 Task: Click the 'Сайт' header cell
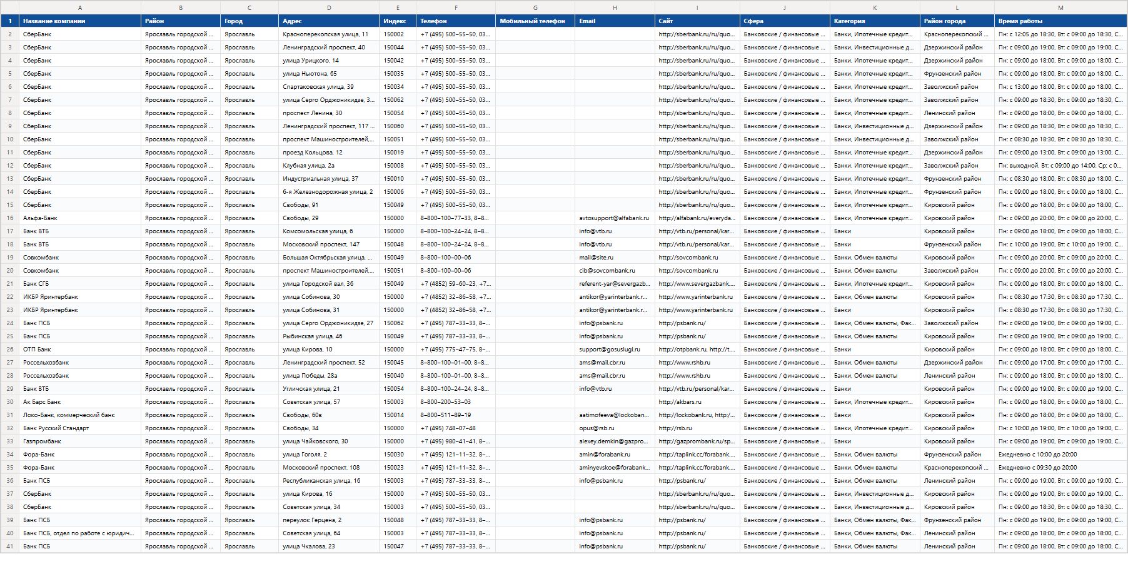click(697, 21)
